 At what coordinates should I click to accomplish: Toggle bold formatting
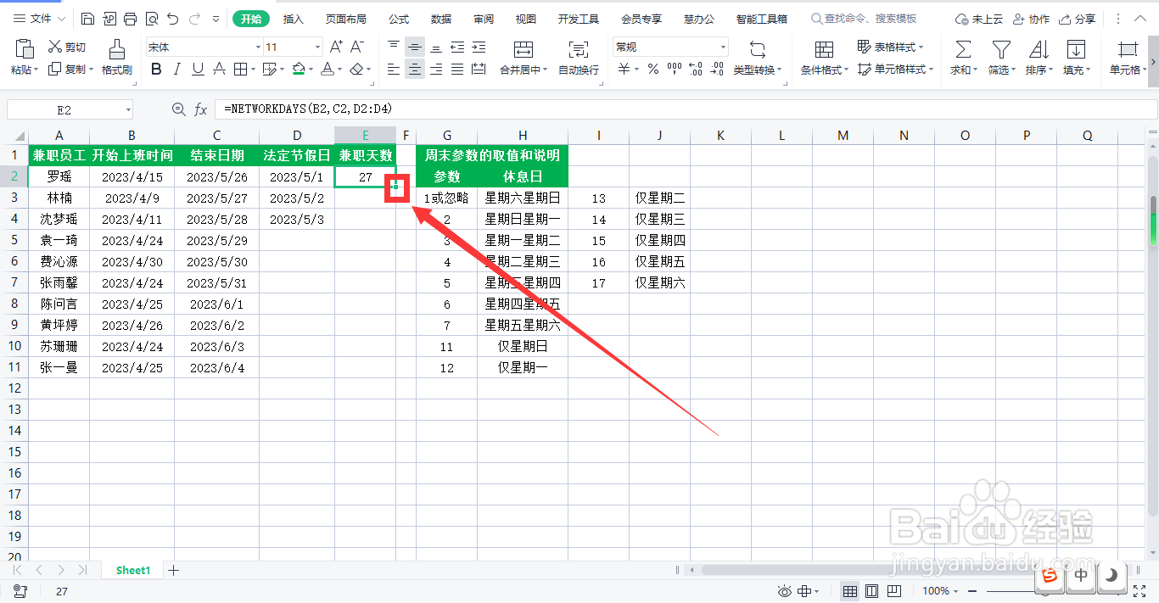(x=156, y=70)
